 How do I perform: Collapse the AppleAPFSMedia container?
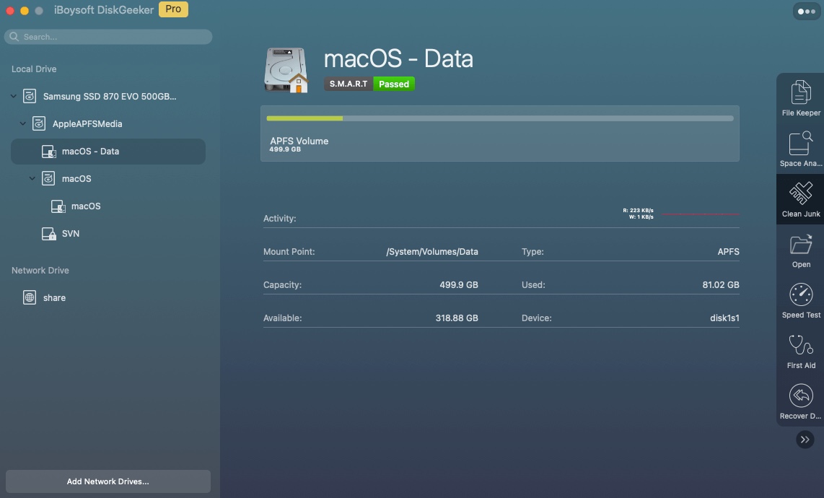(23, 123)
